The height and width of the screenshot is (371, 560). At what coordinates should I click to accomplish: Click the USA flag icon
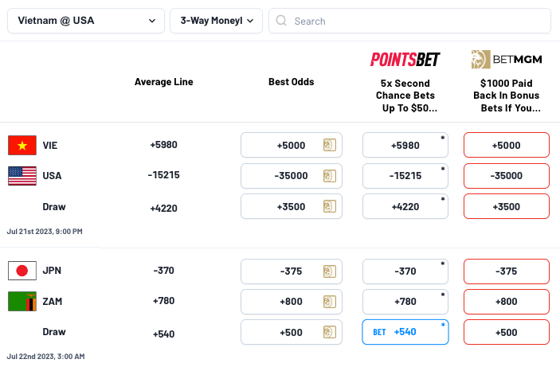pyautogui.click(x=22, y=176)
